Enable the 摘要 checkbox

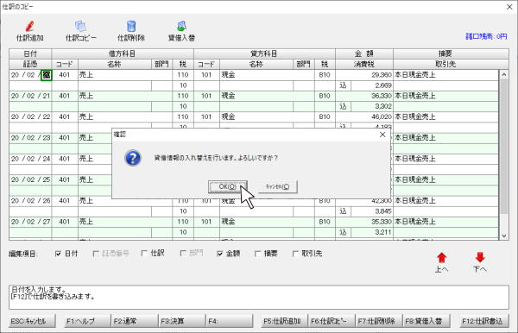click(x=258, y=254)
